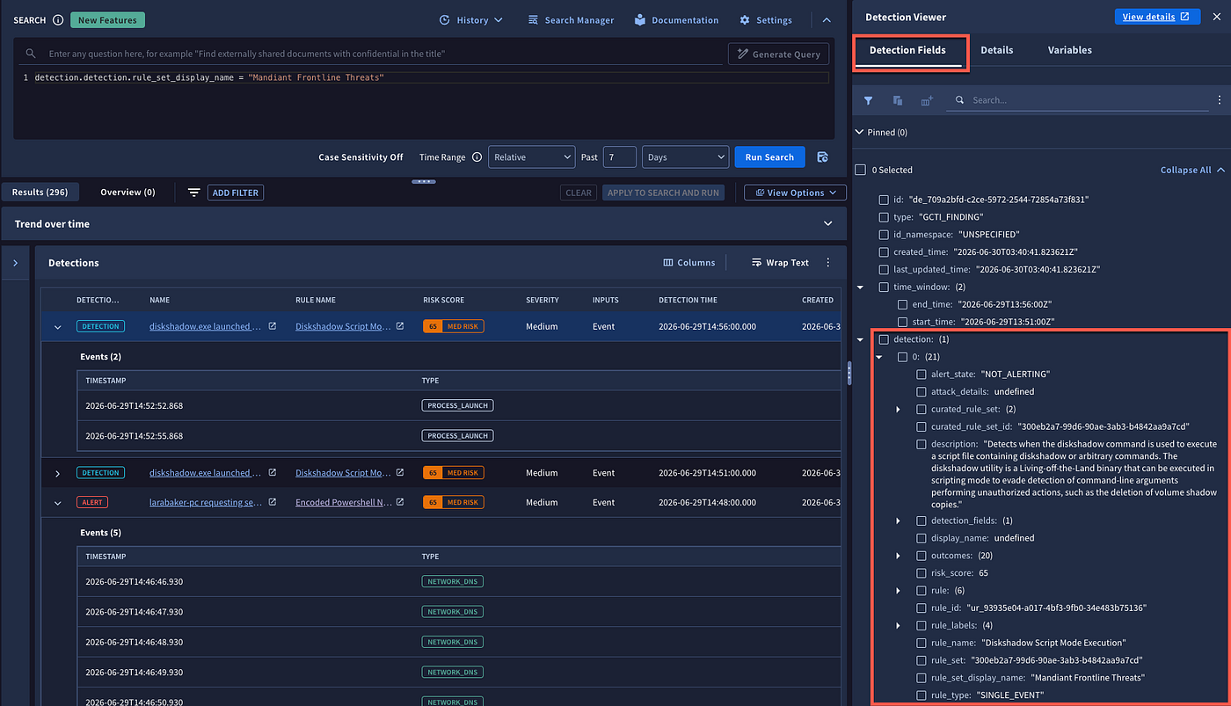Open the History dropdown
The image size is (1231, 706).
pyautogui.click(x=471, y=20)
